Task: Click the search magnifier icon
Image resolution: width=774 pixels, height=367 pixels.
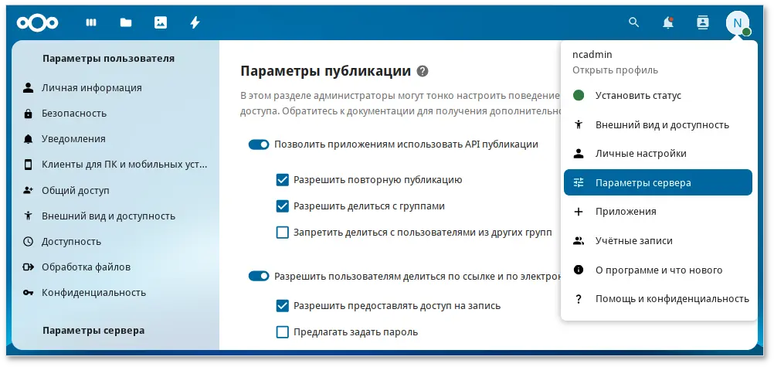Action: click(x=633, y=22)
